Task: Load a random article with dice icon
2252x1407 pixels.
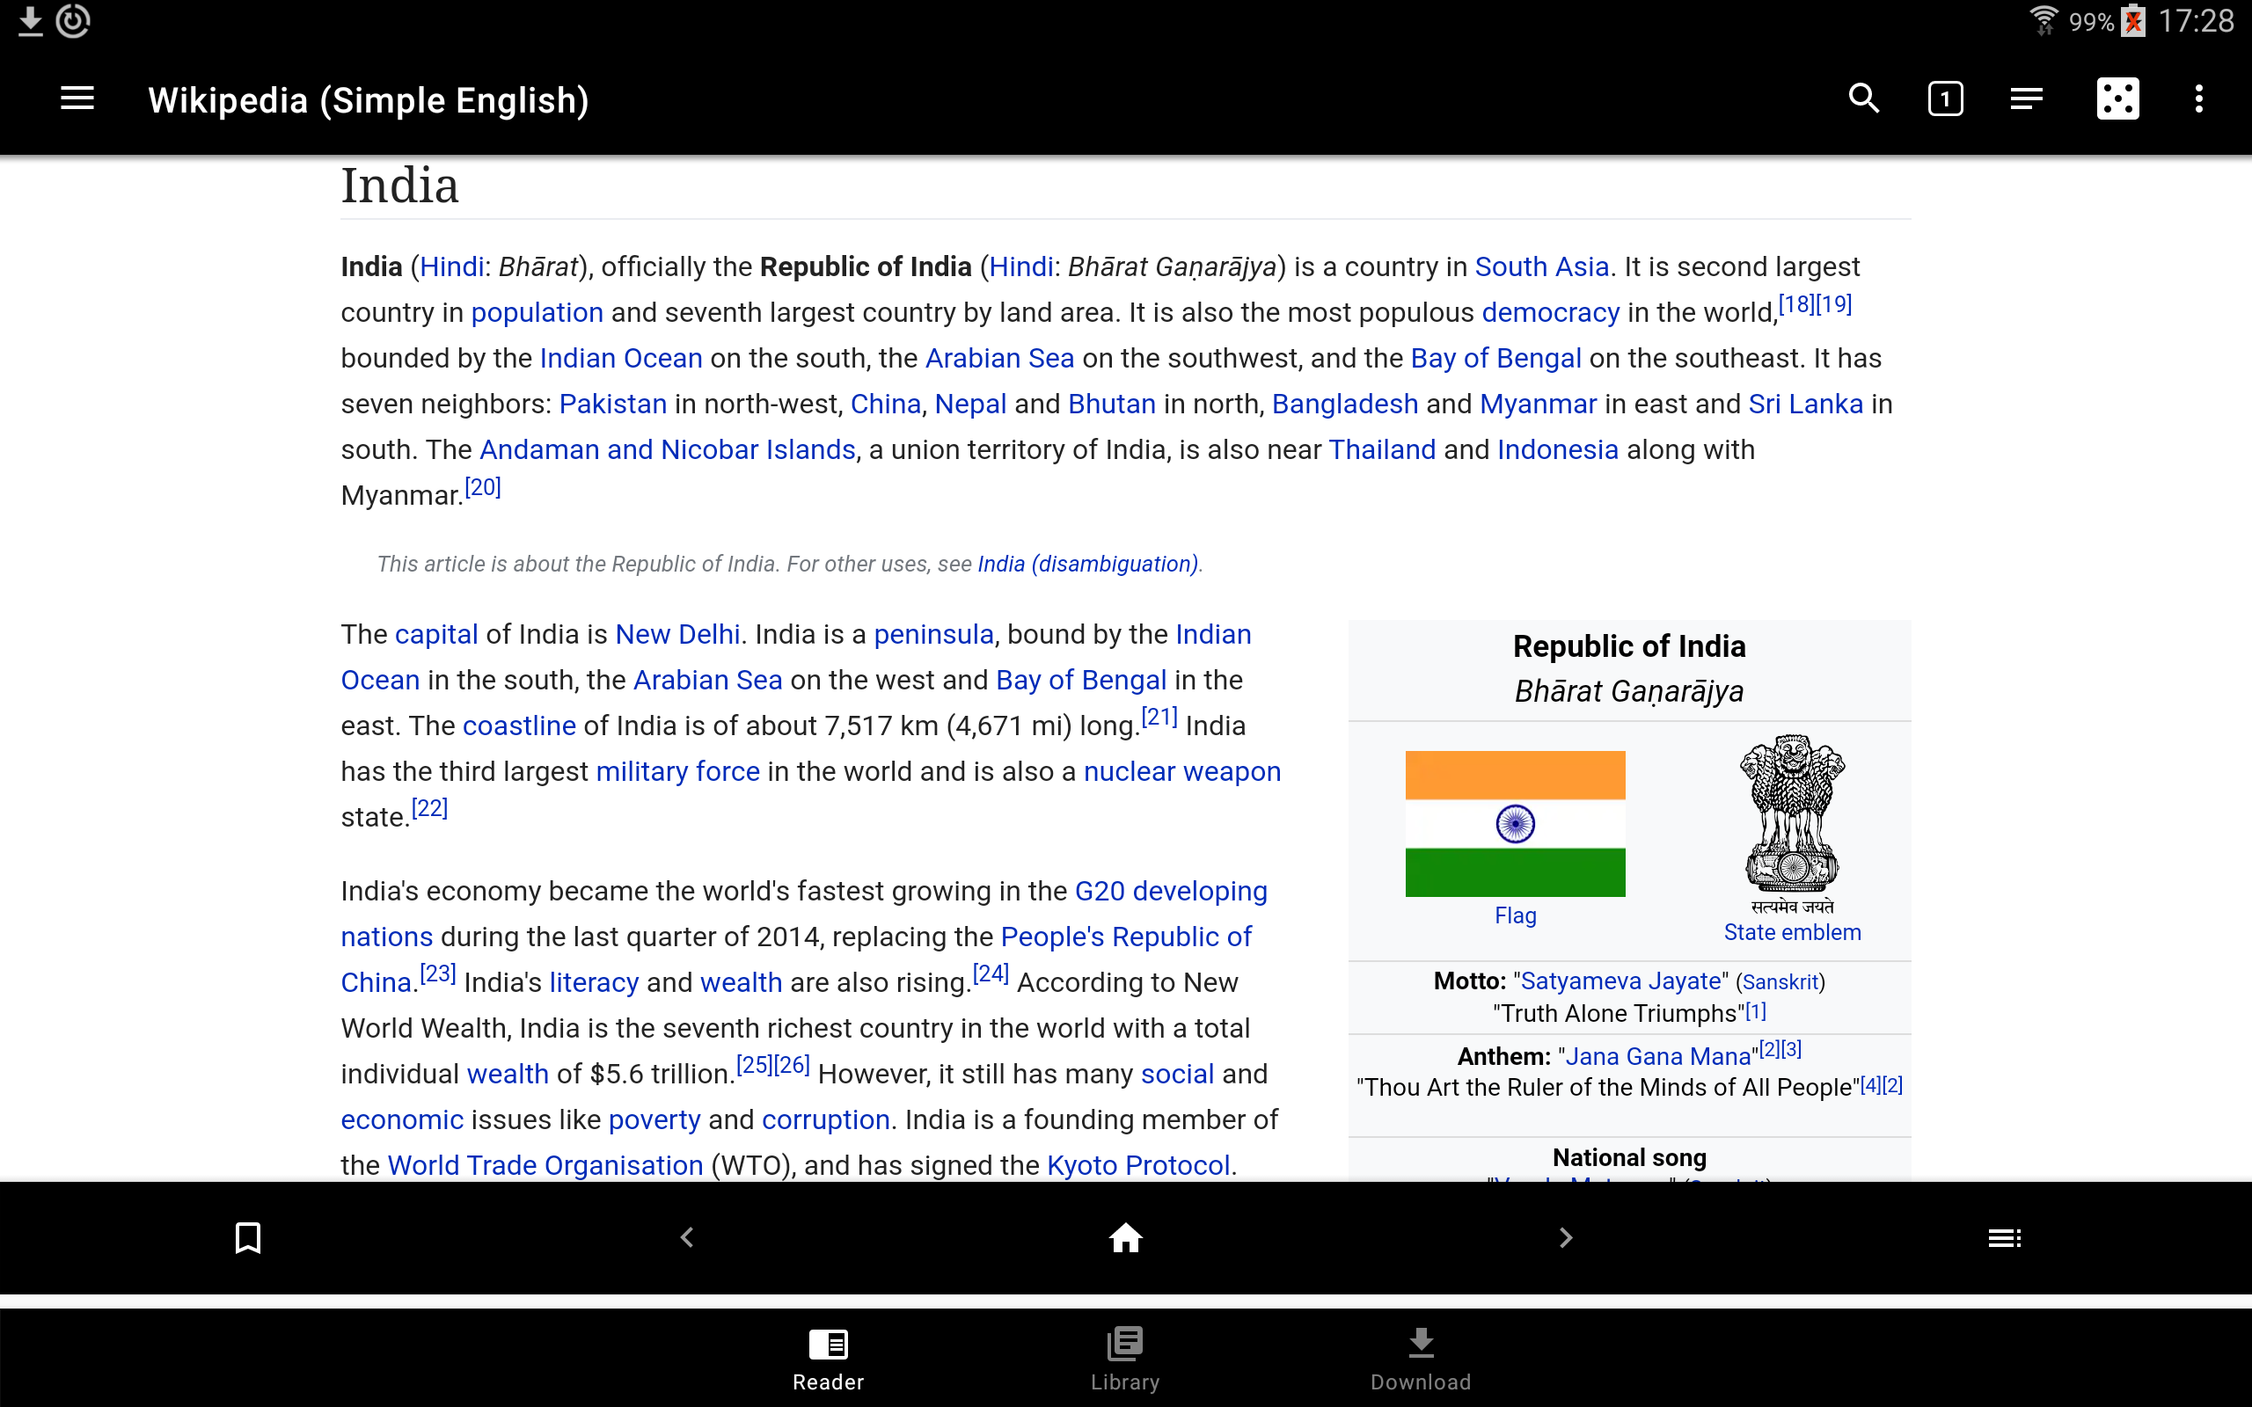Action: pos(2117,98)
